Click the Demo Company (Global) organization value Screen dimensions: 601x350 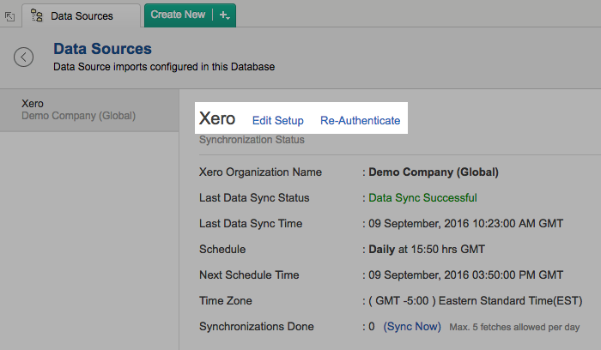[434, 172]
